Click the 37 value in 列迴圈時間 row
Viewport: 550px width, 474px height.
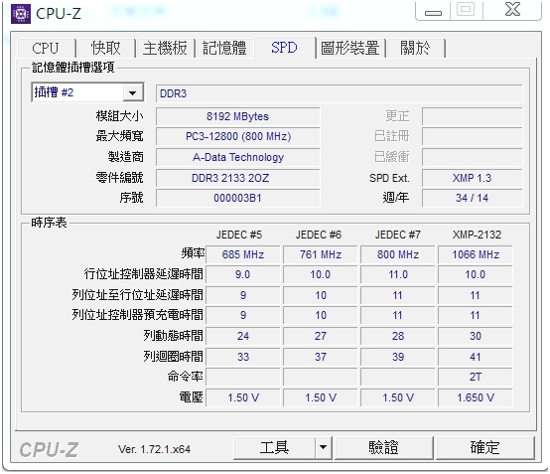(321, 357)
